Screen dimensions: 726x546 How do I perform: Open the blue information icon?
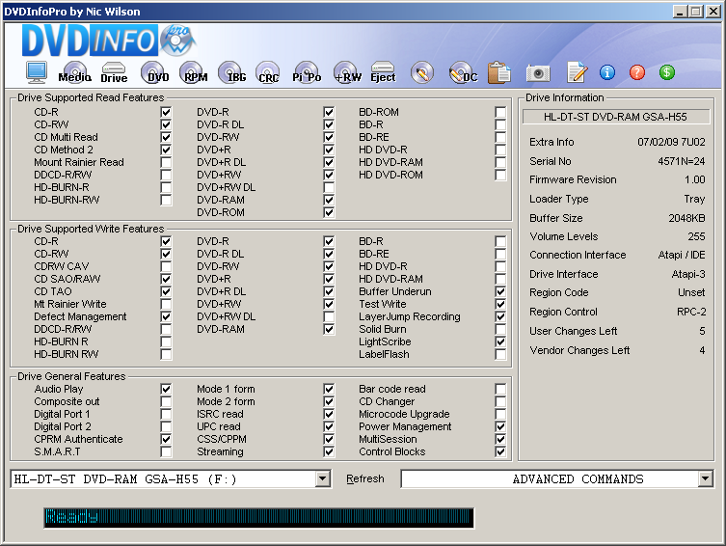tap(606, 72)
